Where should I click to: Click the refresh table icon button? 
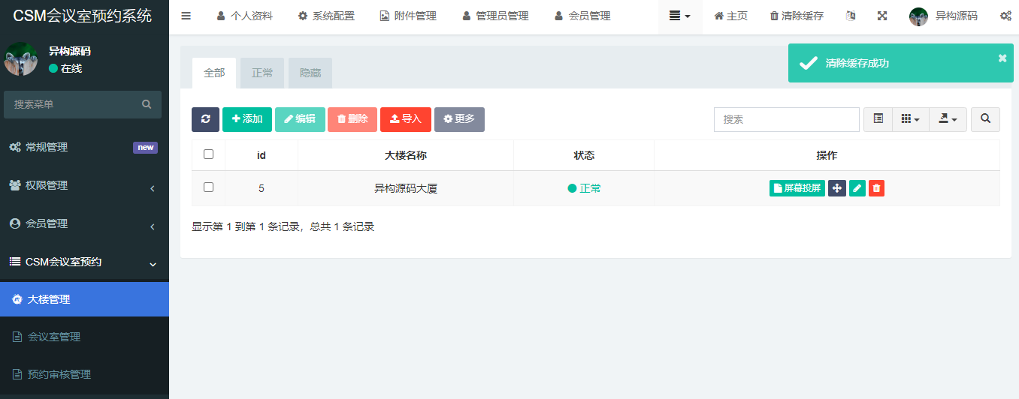click(205, 119)
